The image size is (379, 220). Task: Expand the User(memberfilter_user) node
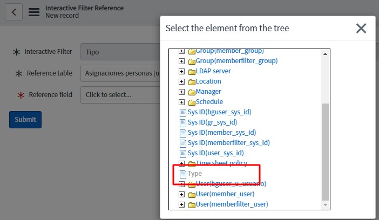[182, 204]
